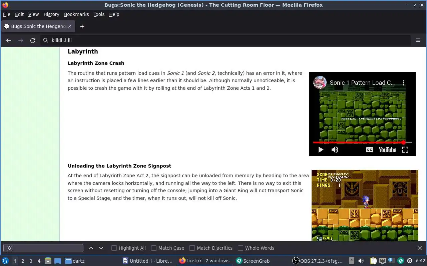The height and width of the screenshot is (266, 427).
Task: Open the Firefox hamburger menu
Action: (x=418, y=40)
